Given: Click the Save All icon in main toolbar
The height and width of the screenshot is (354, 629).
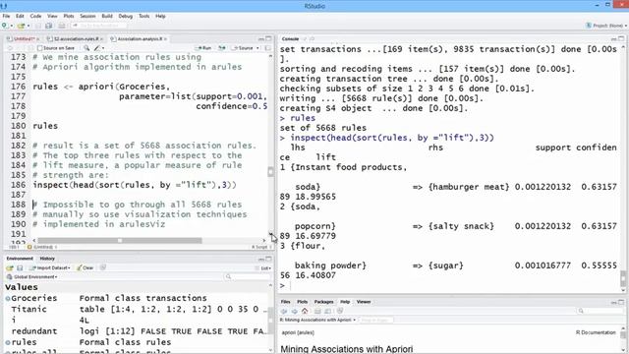Looking at the screenshot, I should coord(48,26).
